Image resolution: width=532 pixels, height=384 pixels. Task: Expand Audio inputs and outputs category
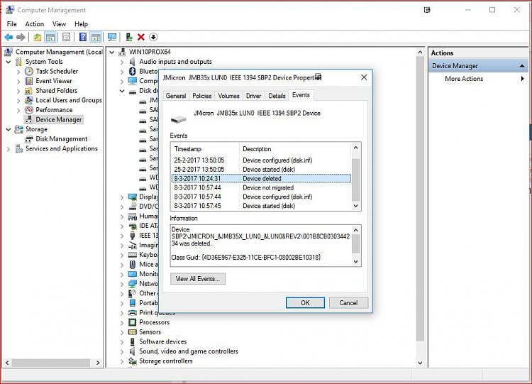coord(122,62)
